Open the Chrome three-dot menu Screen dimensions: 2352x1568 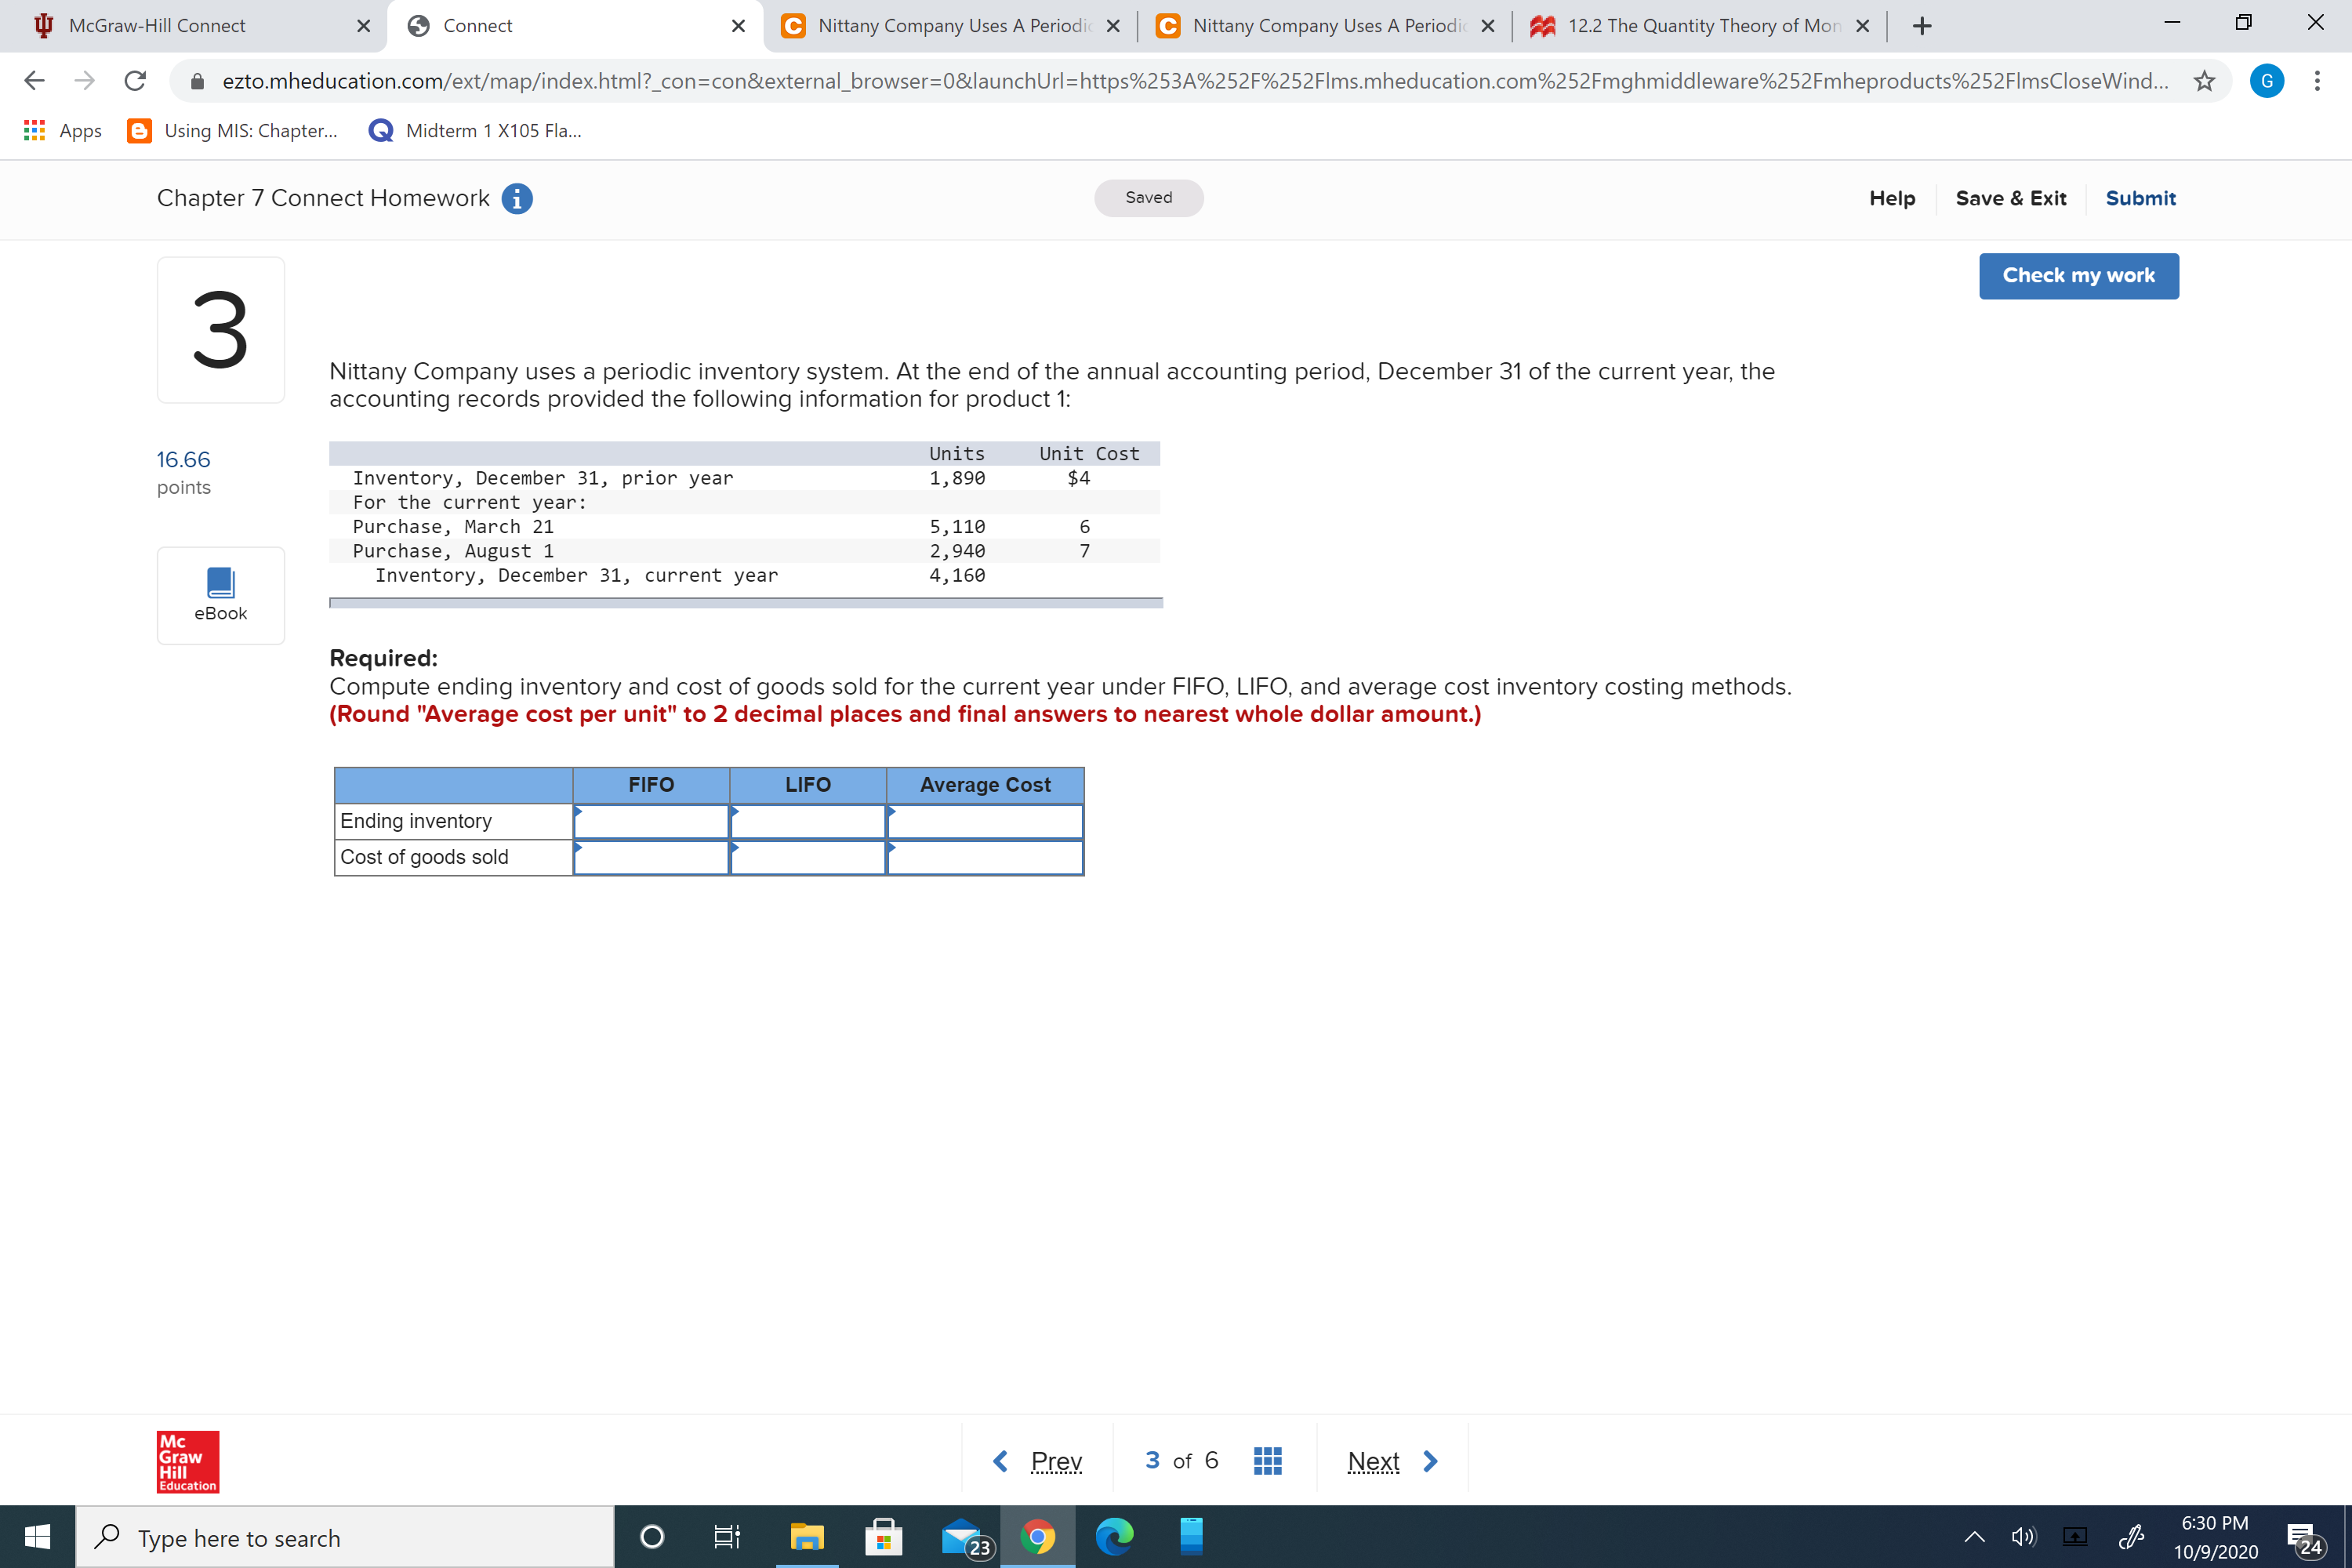[2318, 81]
